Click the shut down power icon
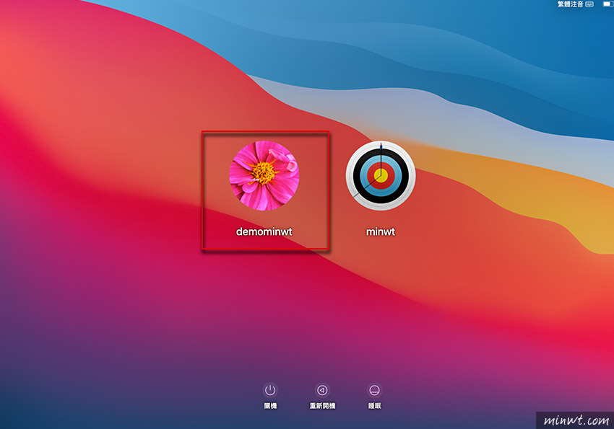 [270, 390]
